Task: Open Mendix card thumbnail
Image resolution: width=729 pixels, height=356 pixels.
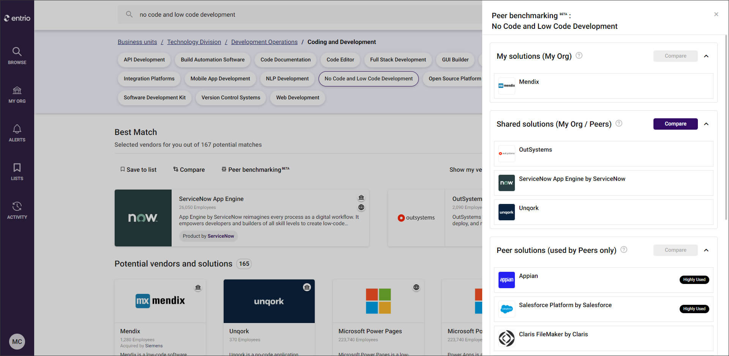Action: [x=160, y=301]
